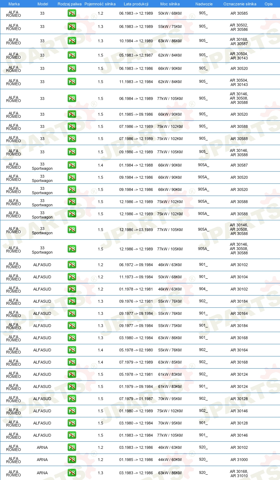The width and height of the screenshot is (280, 480).
Task: Select the date range 07.1979 -> 12.1989
Action: click(136, 362)
